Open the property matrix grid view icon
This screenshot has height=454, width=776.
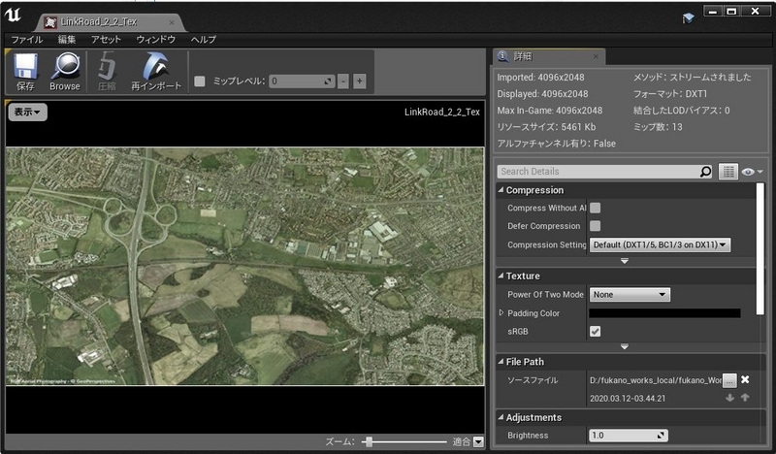tap(727, 172)
